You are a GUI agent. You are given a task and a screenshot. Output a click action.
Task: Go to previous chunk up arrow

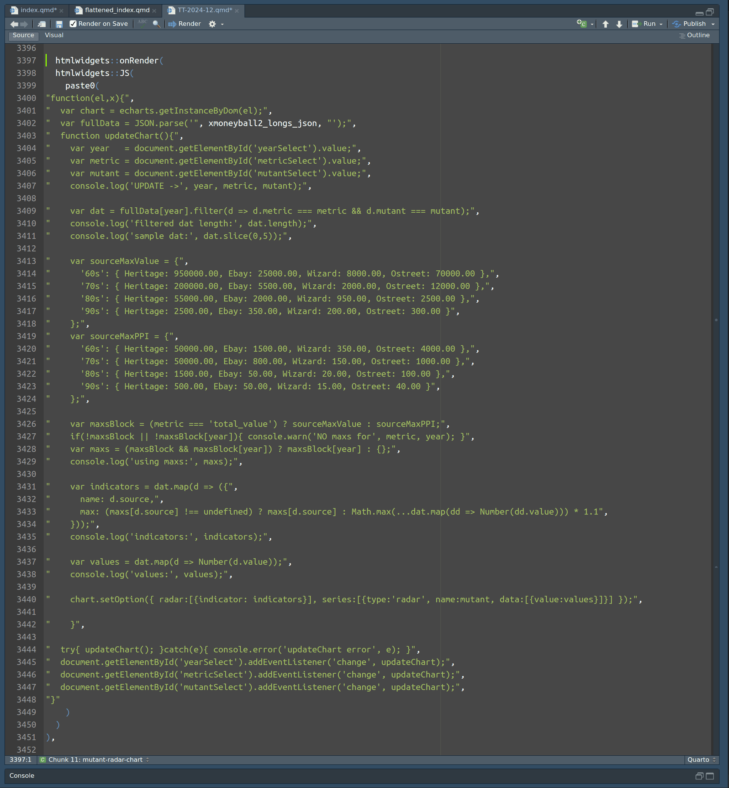(x=605, y=24)
